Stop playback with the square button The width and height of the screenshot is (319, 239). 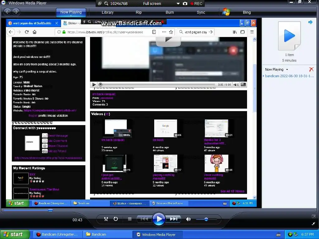click(x=130, y=219)
